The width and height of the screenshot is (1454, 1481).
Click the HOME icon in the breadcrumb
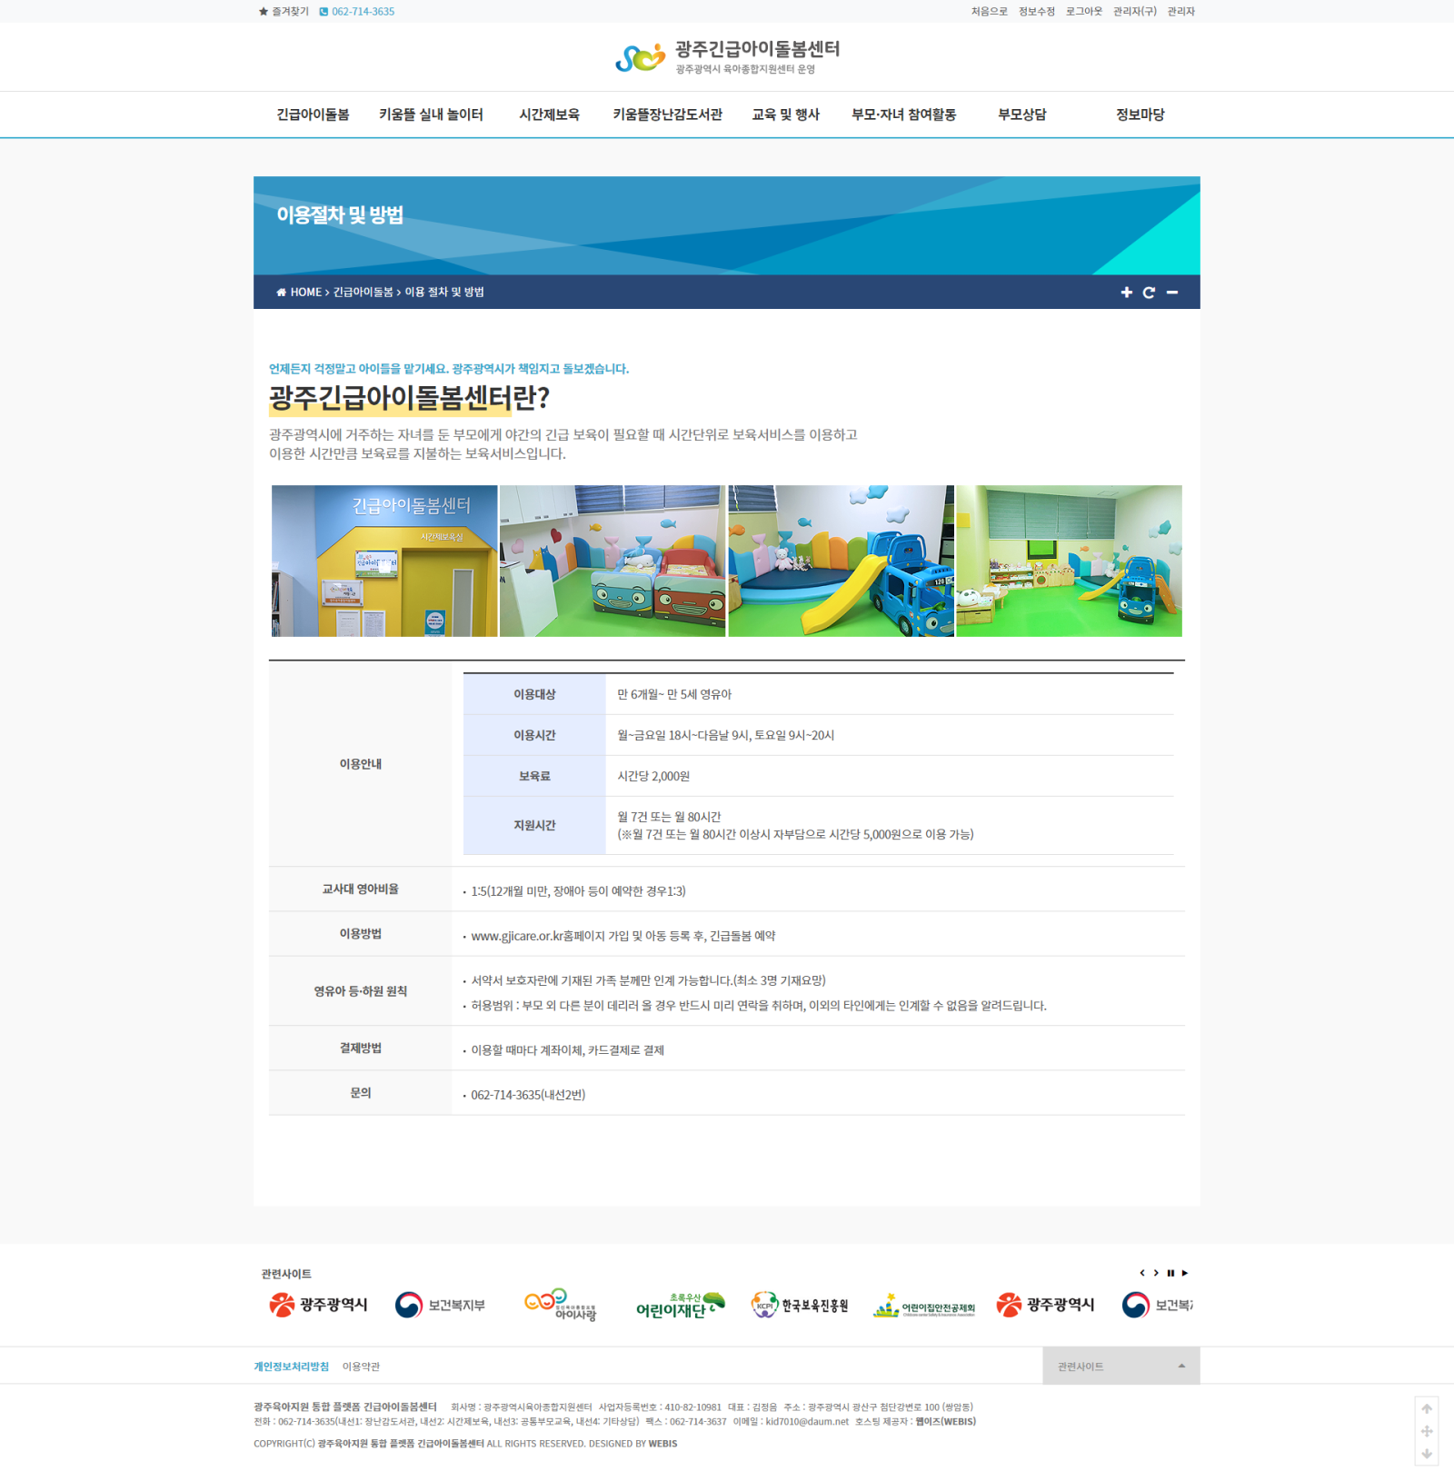(x=282, y=293)
